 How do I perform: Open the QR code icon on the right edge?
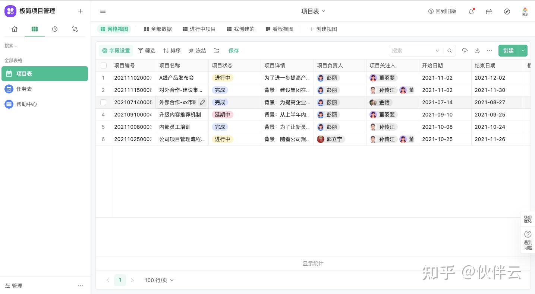[x=528, y=219]
